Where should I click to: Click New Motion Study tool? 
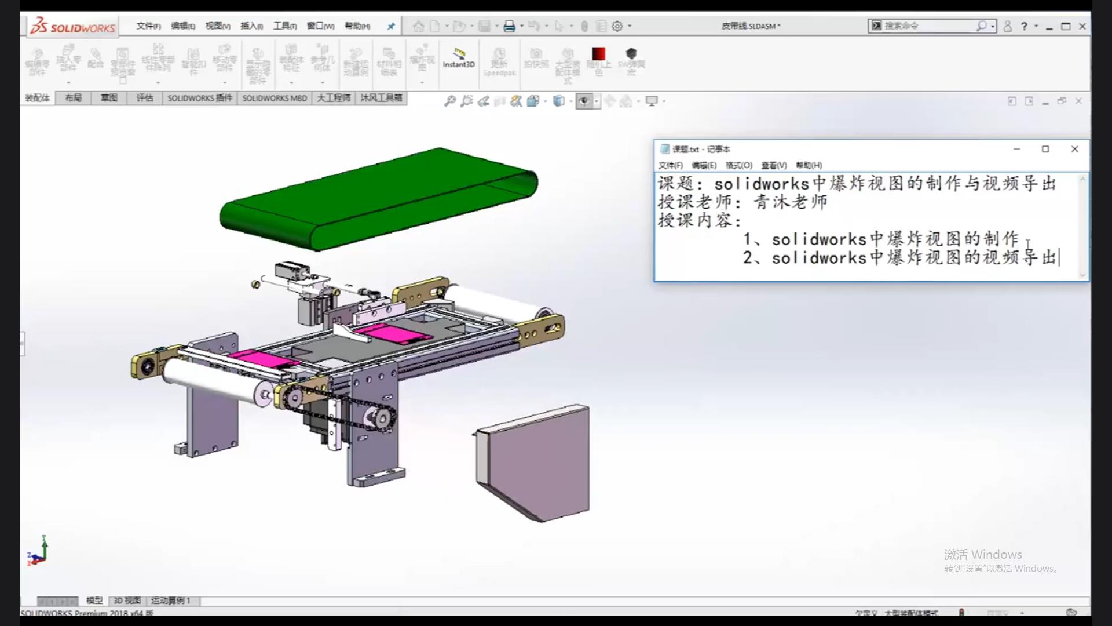[x=356, y=61]
